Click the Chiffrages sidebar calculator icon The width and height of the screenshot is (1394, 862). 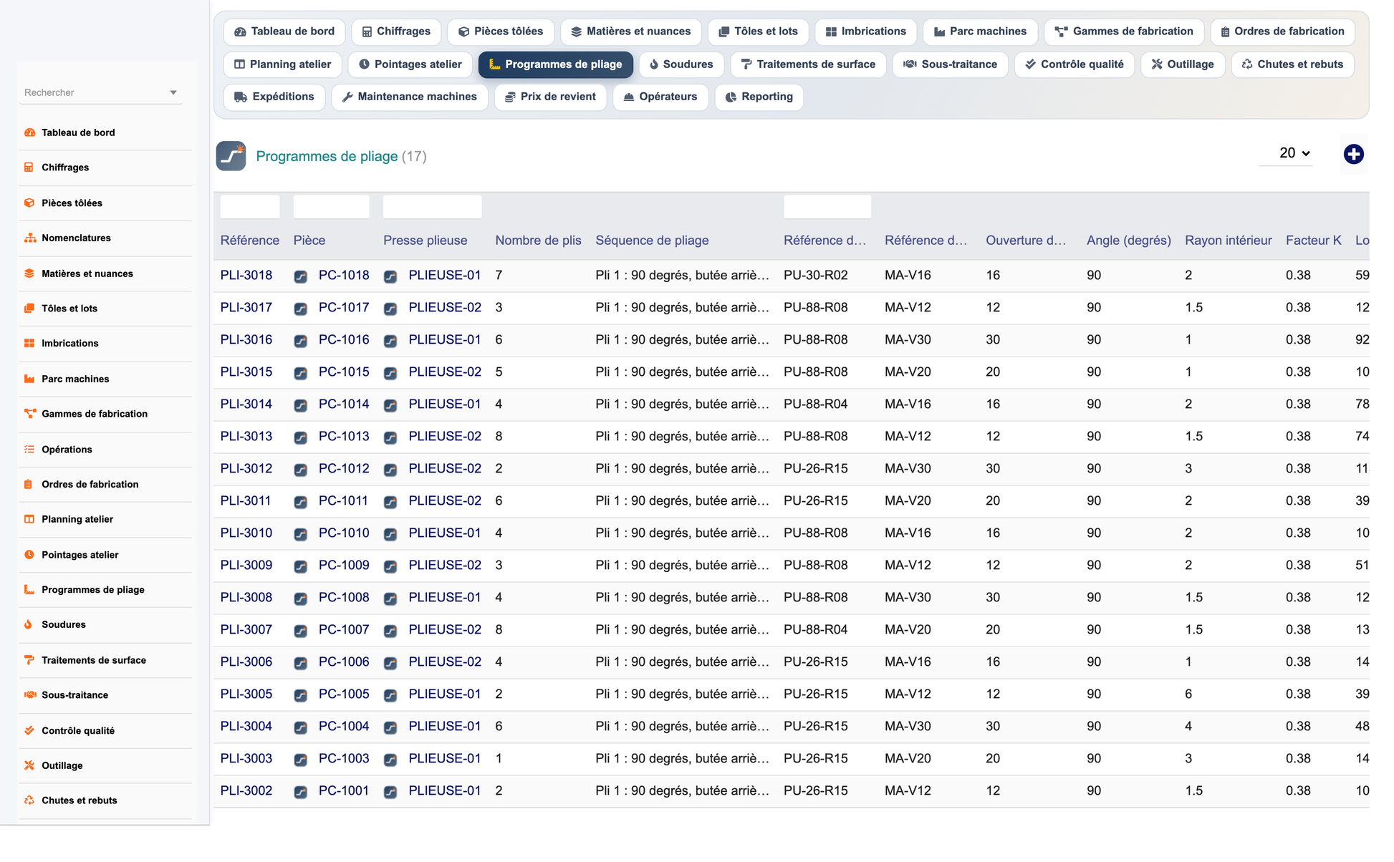29,168
